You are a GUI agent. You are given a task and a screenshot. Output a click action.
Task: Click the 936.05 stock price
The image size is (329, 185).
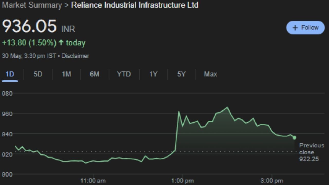(x=29, y=26)
